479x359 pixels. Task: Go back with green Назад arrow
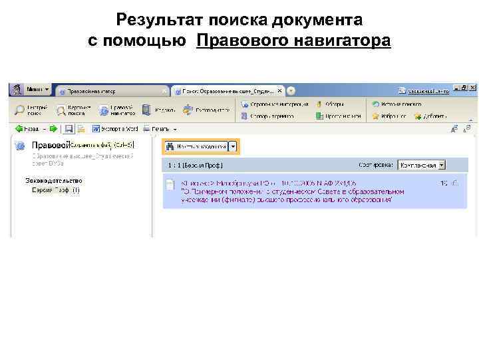click(x=27, y=129)
